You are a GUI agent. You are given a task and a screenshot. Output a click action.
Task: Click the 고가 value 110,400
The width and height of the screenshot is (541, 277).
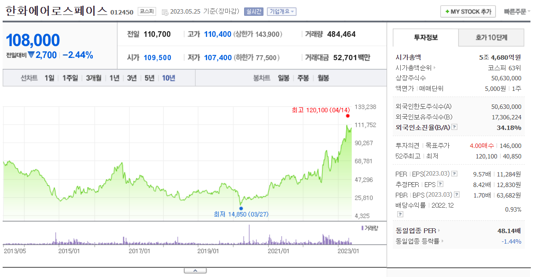(x=218, y=34)
